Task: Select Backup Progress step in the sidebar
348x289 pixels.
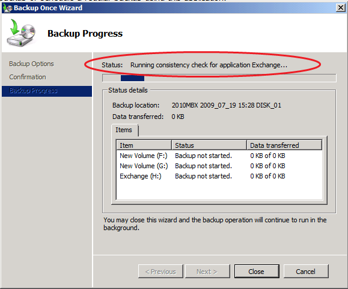Action: pos(47,91)
